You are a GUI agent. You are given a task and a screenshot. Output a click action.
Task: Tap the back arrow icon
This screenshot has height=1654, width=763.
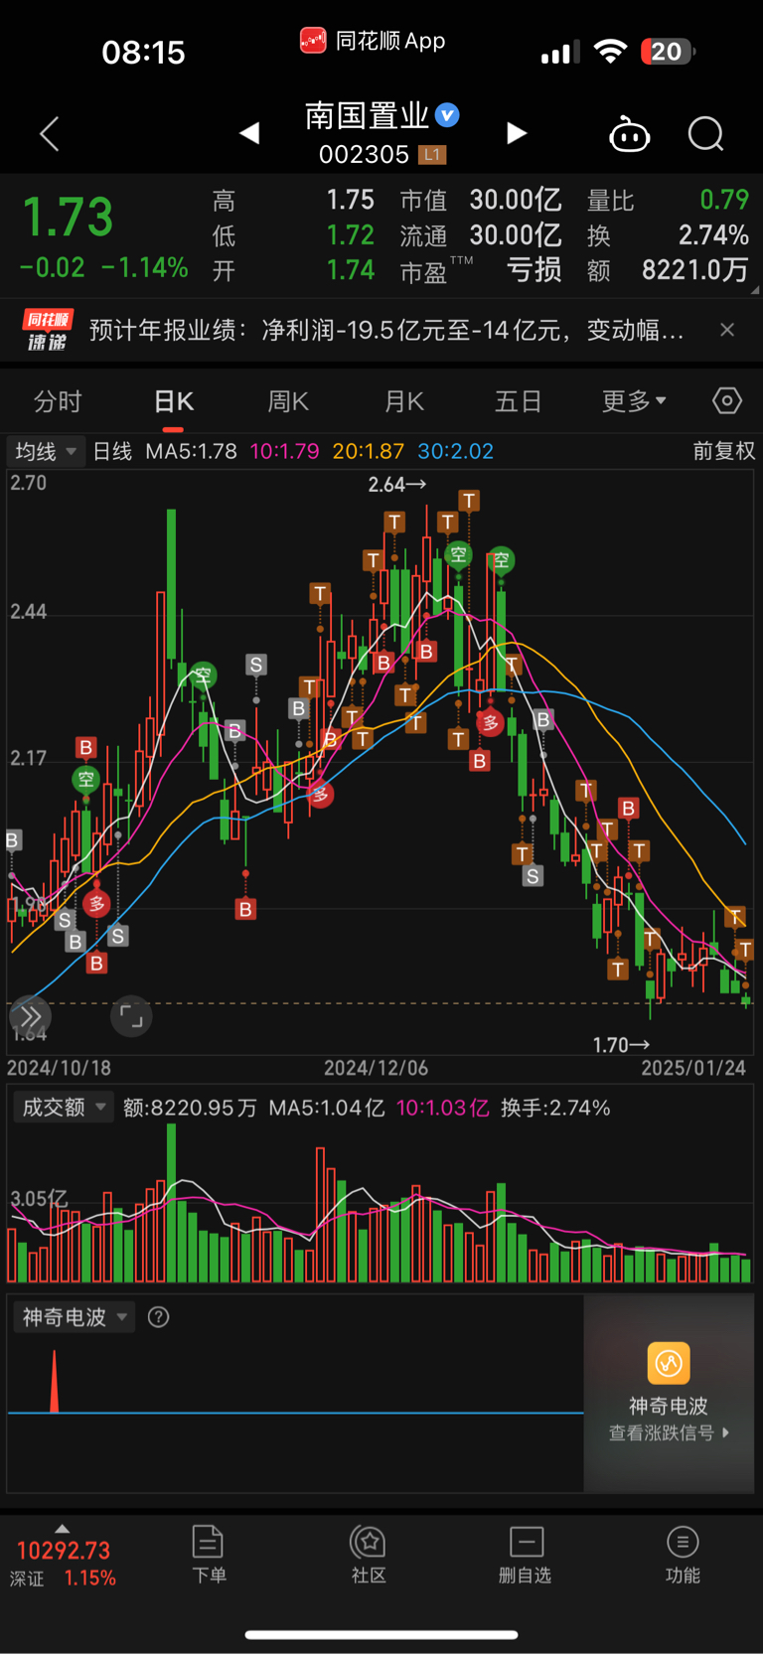[49, 133]
